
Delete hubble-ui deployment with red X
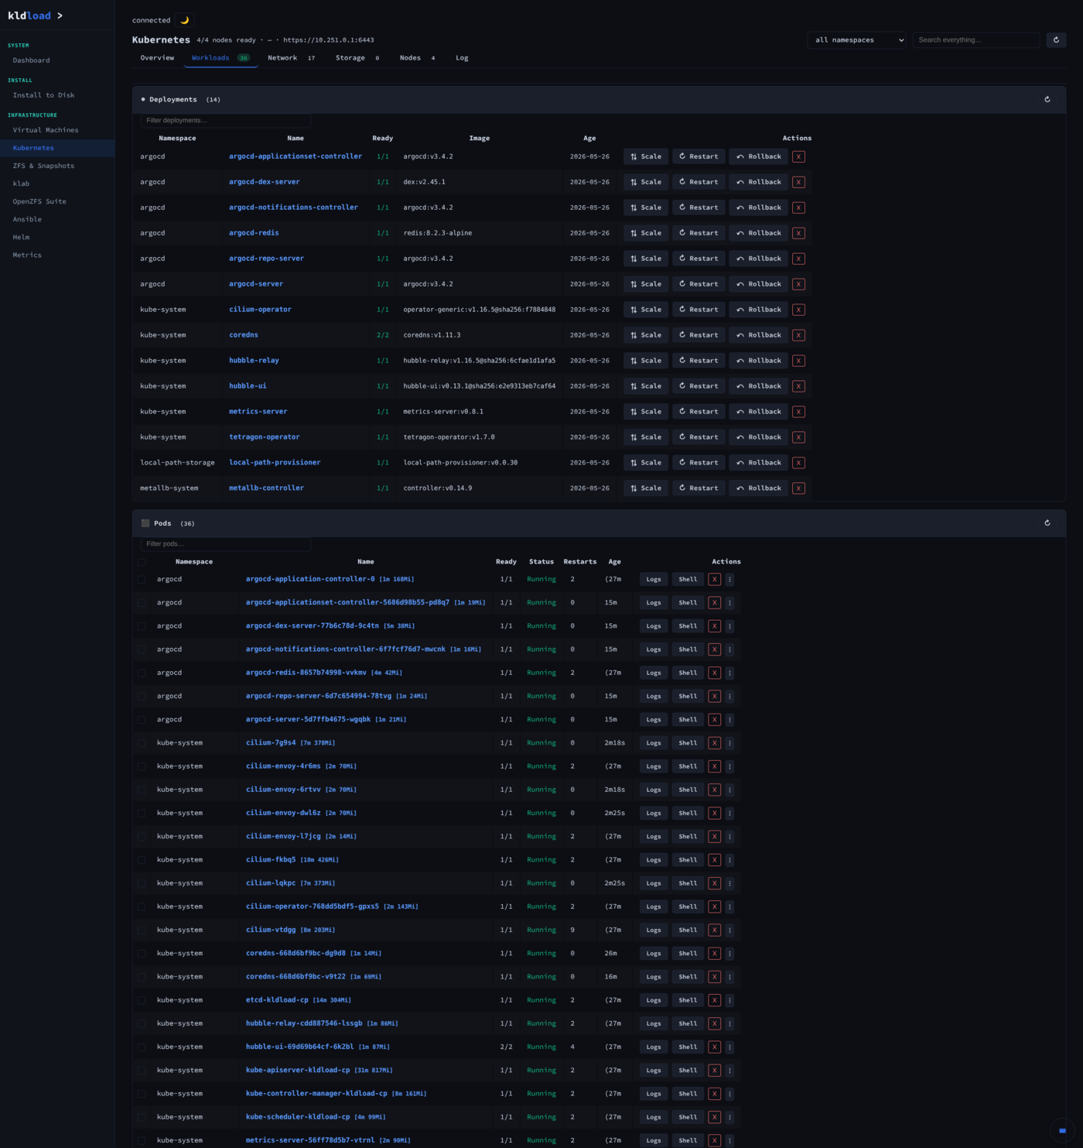click(798, 386)
